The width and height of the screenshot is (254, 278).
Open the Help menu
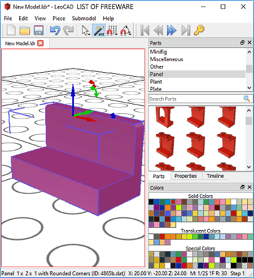click(108, 19)
